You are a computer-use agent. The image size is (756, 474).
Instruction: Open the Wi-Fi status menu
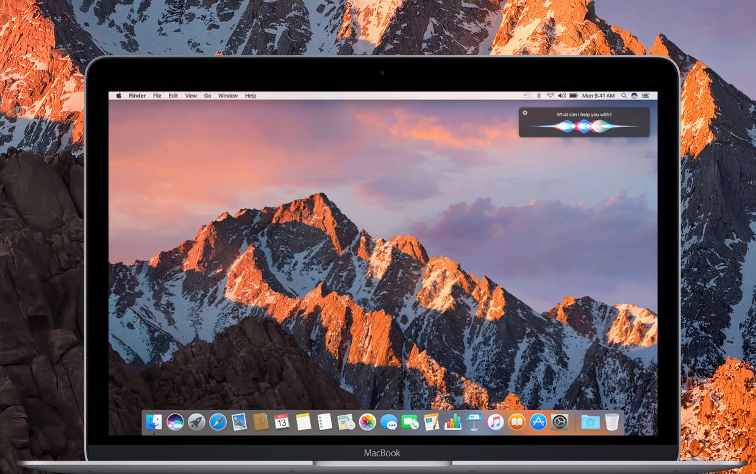coord(550,96)
